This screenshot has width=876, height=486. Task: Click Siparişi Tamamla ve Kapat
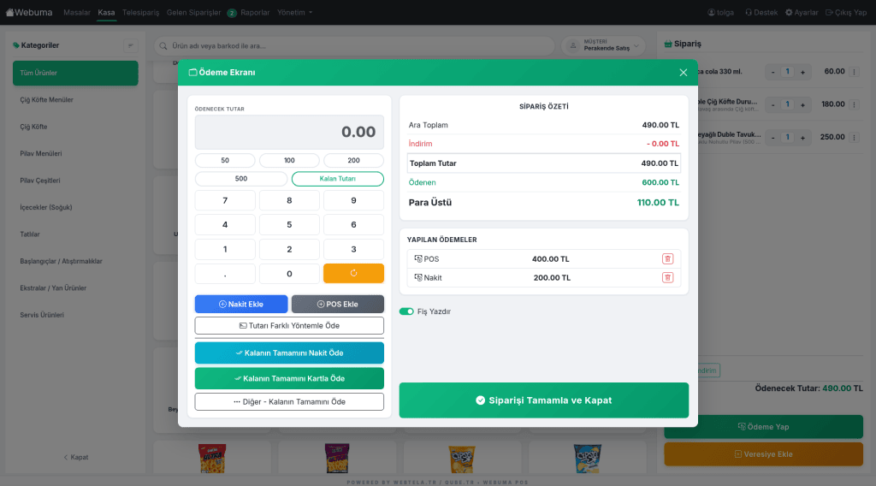(x=543, y=400)
